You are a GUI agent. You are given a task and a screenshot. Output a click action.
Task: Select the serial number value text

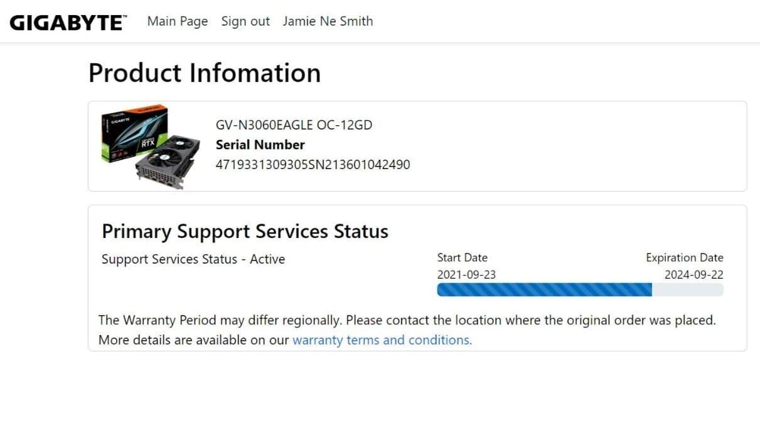pos(313,165)
